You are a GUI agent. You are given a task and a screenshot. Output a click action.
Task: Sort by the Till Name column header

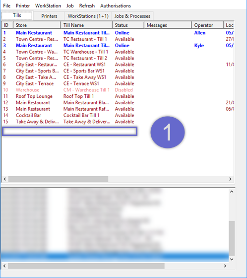pyautogui.click(x=86, y=25)
